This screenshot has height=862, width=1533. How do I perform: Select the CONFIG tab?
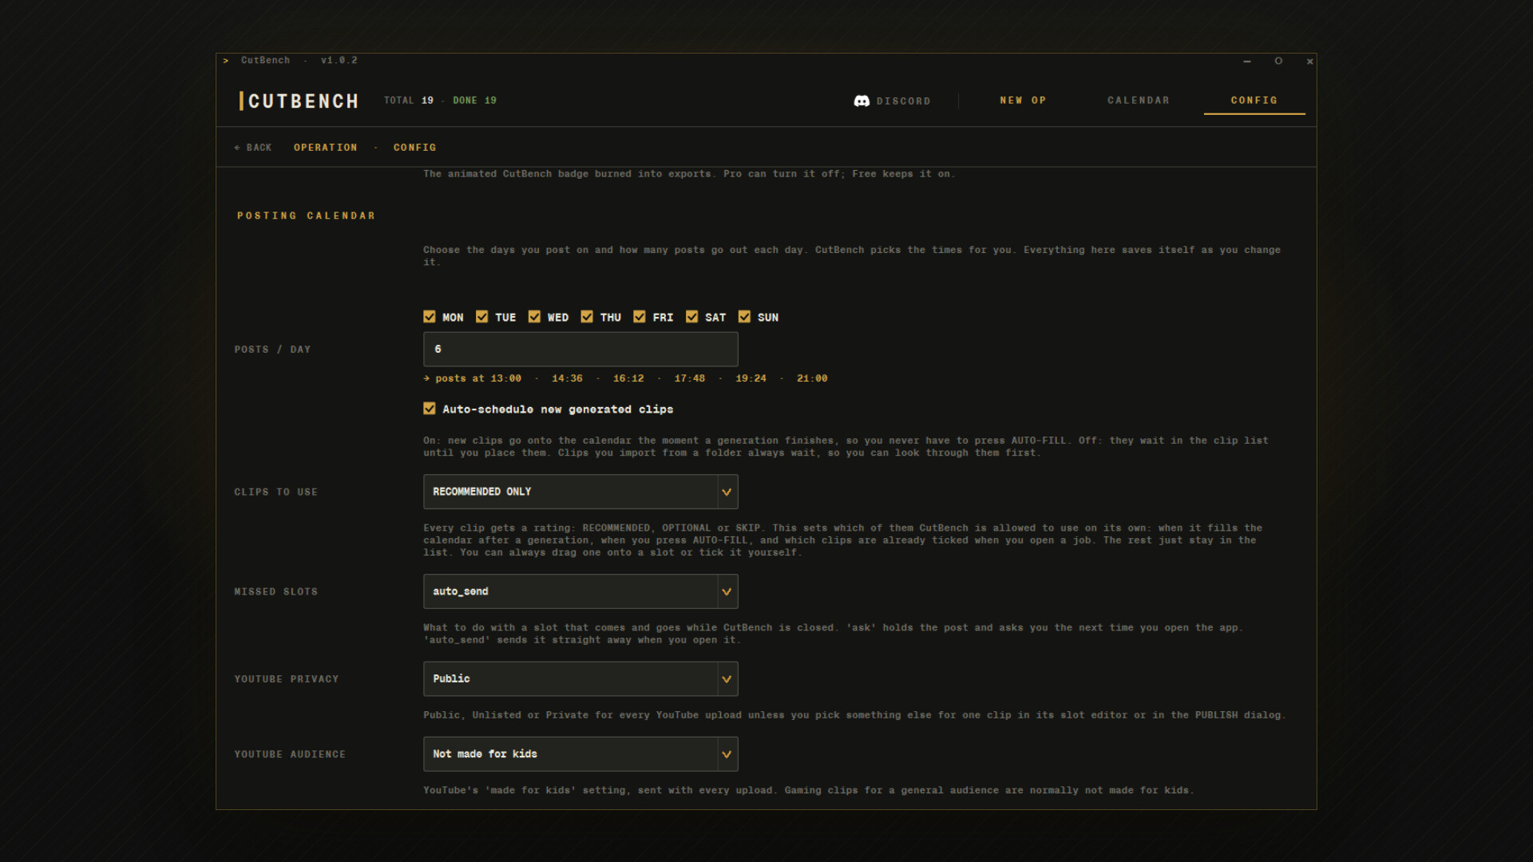1254,101
